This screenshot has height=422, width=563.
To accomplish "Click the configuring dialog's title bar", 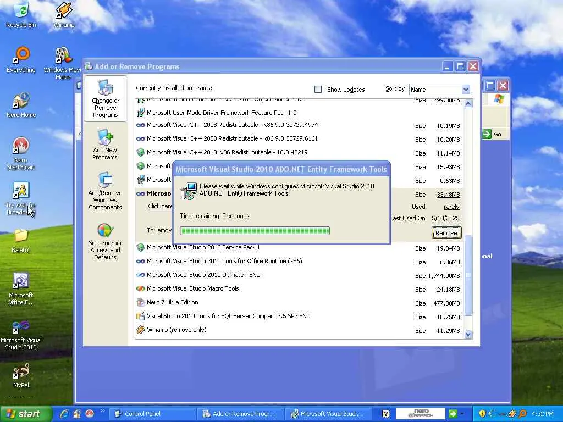I will (x=281, y=169).
